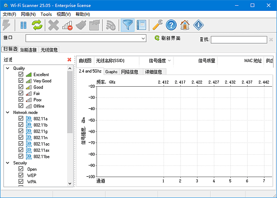Toggle the filter funnel toolbar icon
The width and height of the screenshot is (277, 198).
click(x=127, y=25)
